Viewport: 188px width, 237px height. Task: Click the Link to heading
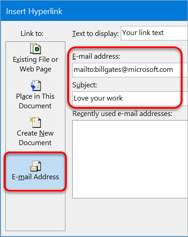coord(32,34)
